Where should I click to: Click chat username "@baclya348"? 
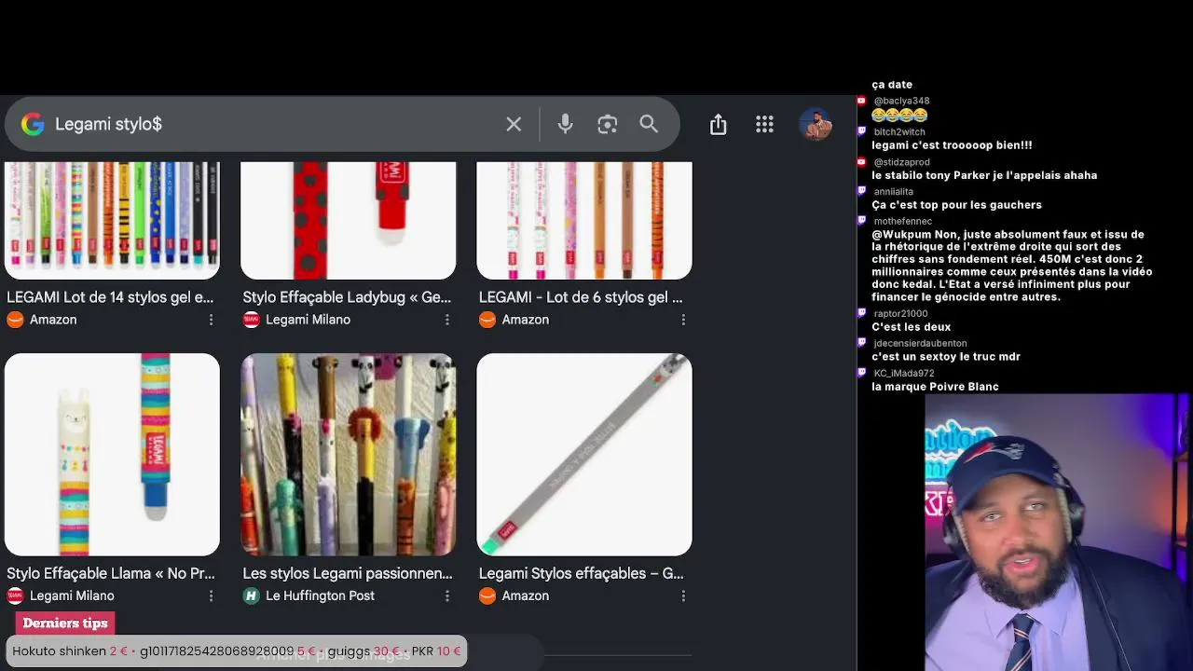[901, 101]
